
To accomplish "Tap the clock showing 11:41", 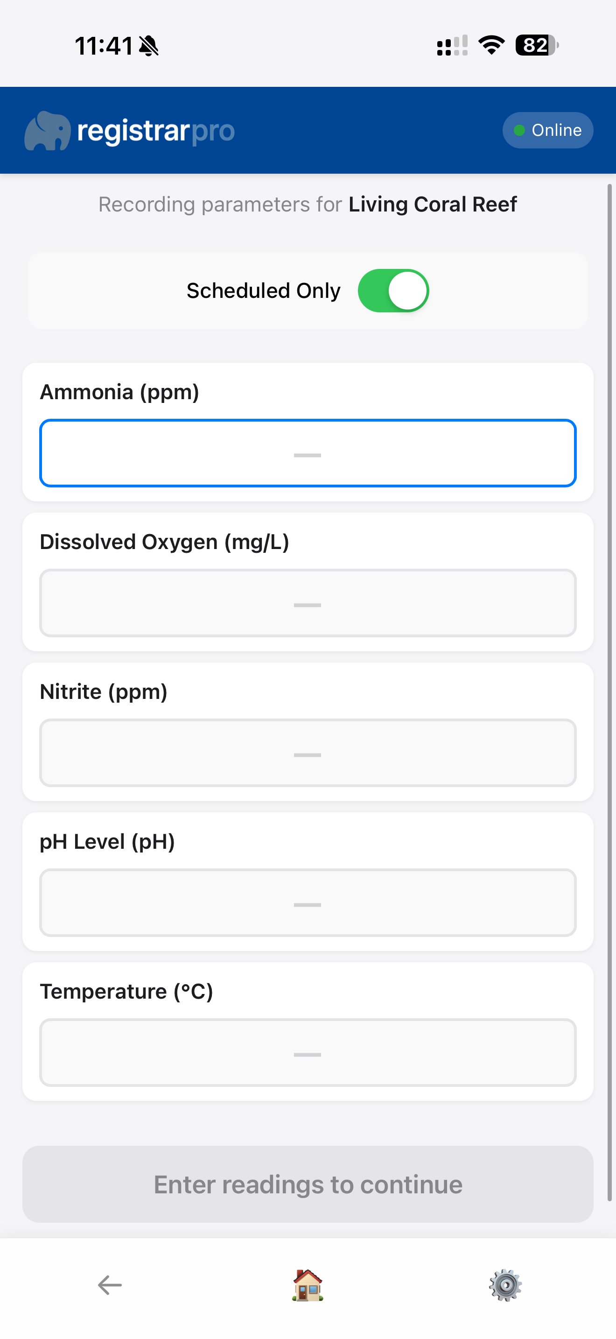I will click(x=104, y=46).
